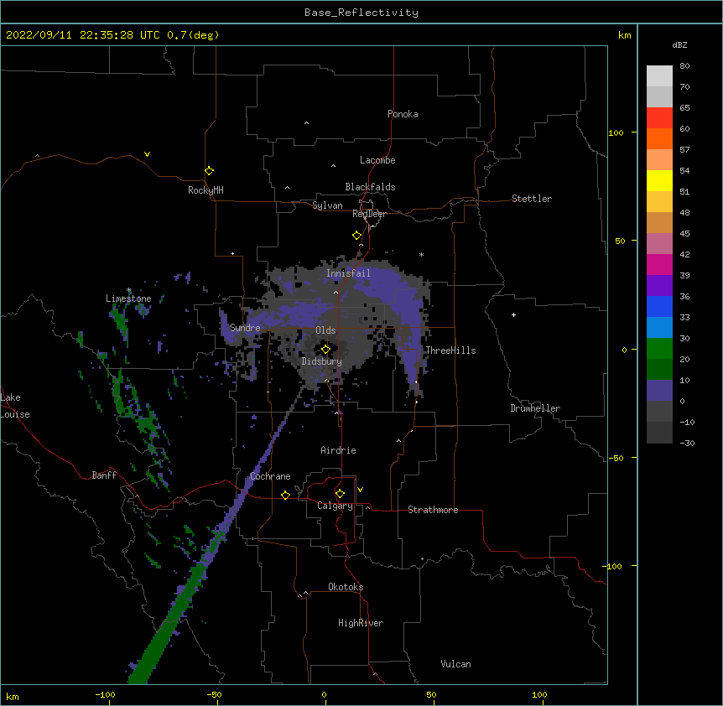Click the white asterisk marker east of Innisfail
The height and width of the screenshot is (706, 723).
pos(421,254)
